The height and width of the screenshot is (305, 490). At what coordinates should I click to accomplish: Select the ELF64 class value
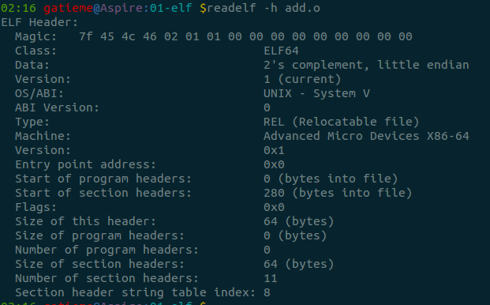[281, 51]
